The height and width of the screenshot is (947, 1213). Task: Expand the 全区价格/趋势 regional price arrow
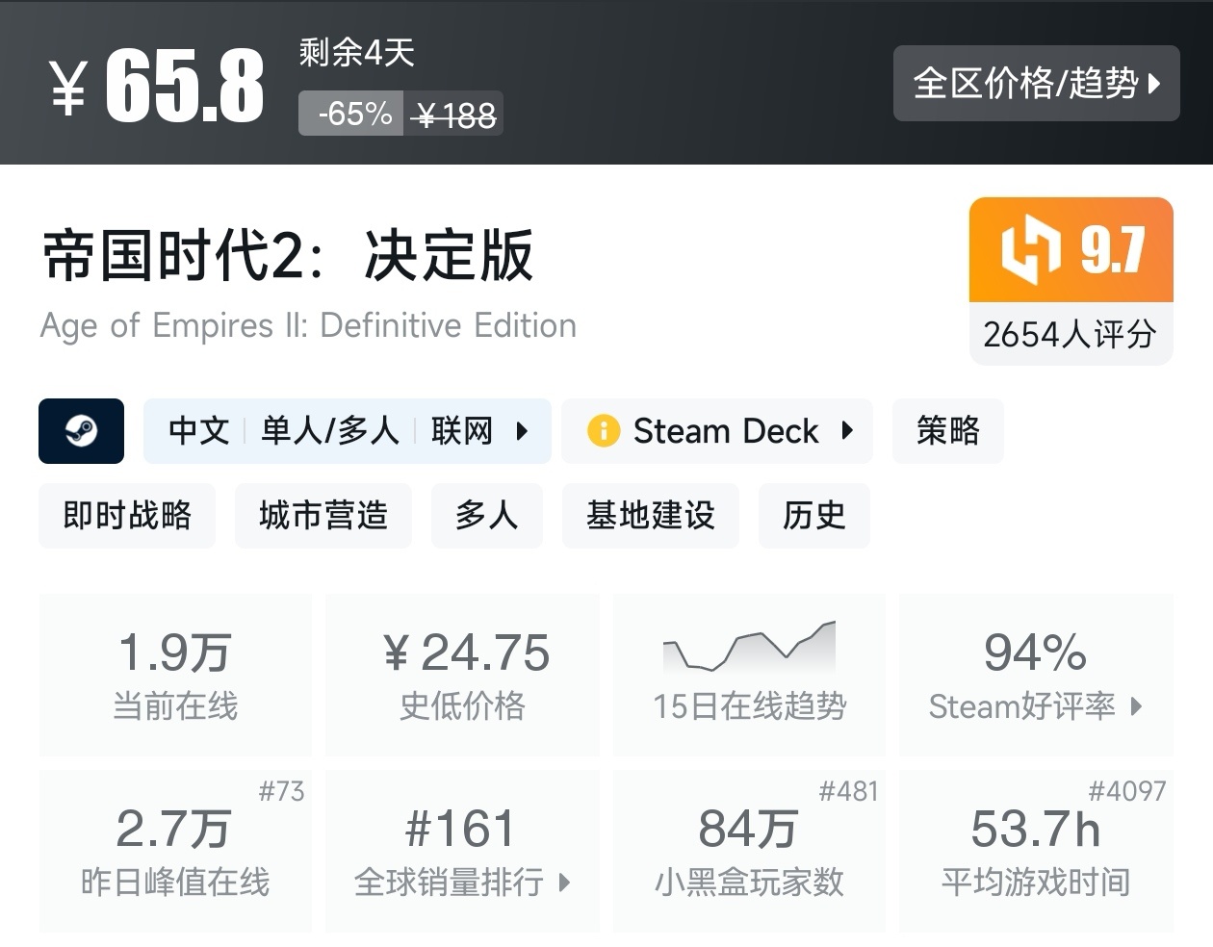click(1154, 84)
